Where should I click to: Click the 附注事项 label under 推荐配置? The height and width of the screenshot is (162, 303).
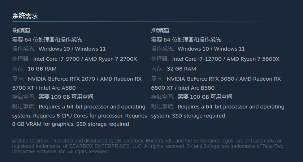pos(163,107)
